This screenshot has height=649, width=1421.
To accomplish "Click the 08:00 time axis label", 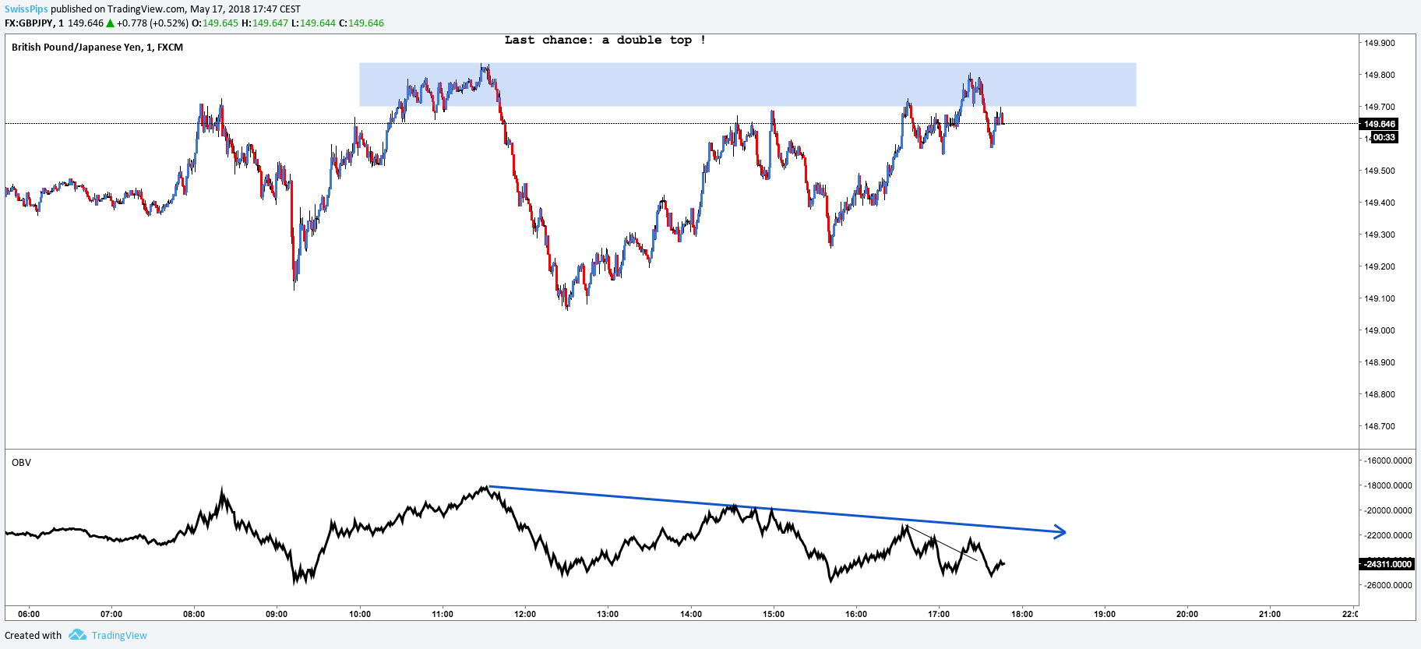I will point(194,614).
